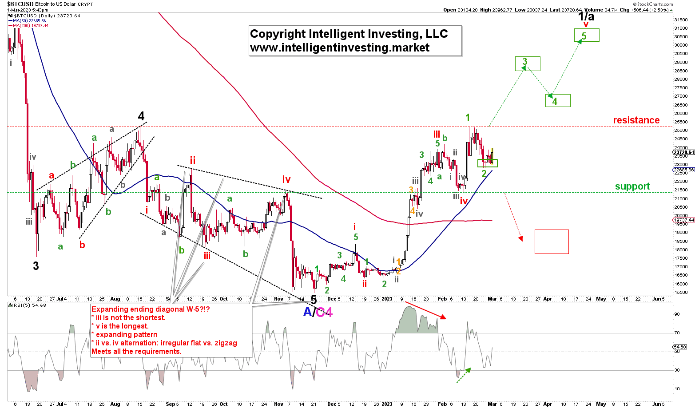Open the www.intelligentinvesting.market link

tap(340, 48)
